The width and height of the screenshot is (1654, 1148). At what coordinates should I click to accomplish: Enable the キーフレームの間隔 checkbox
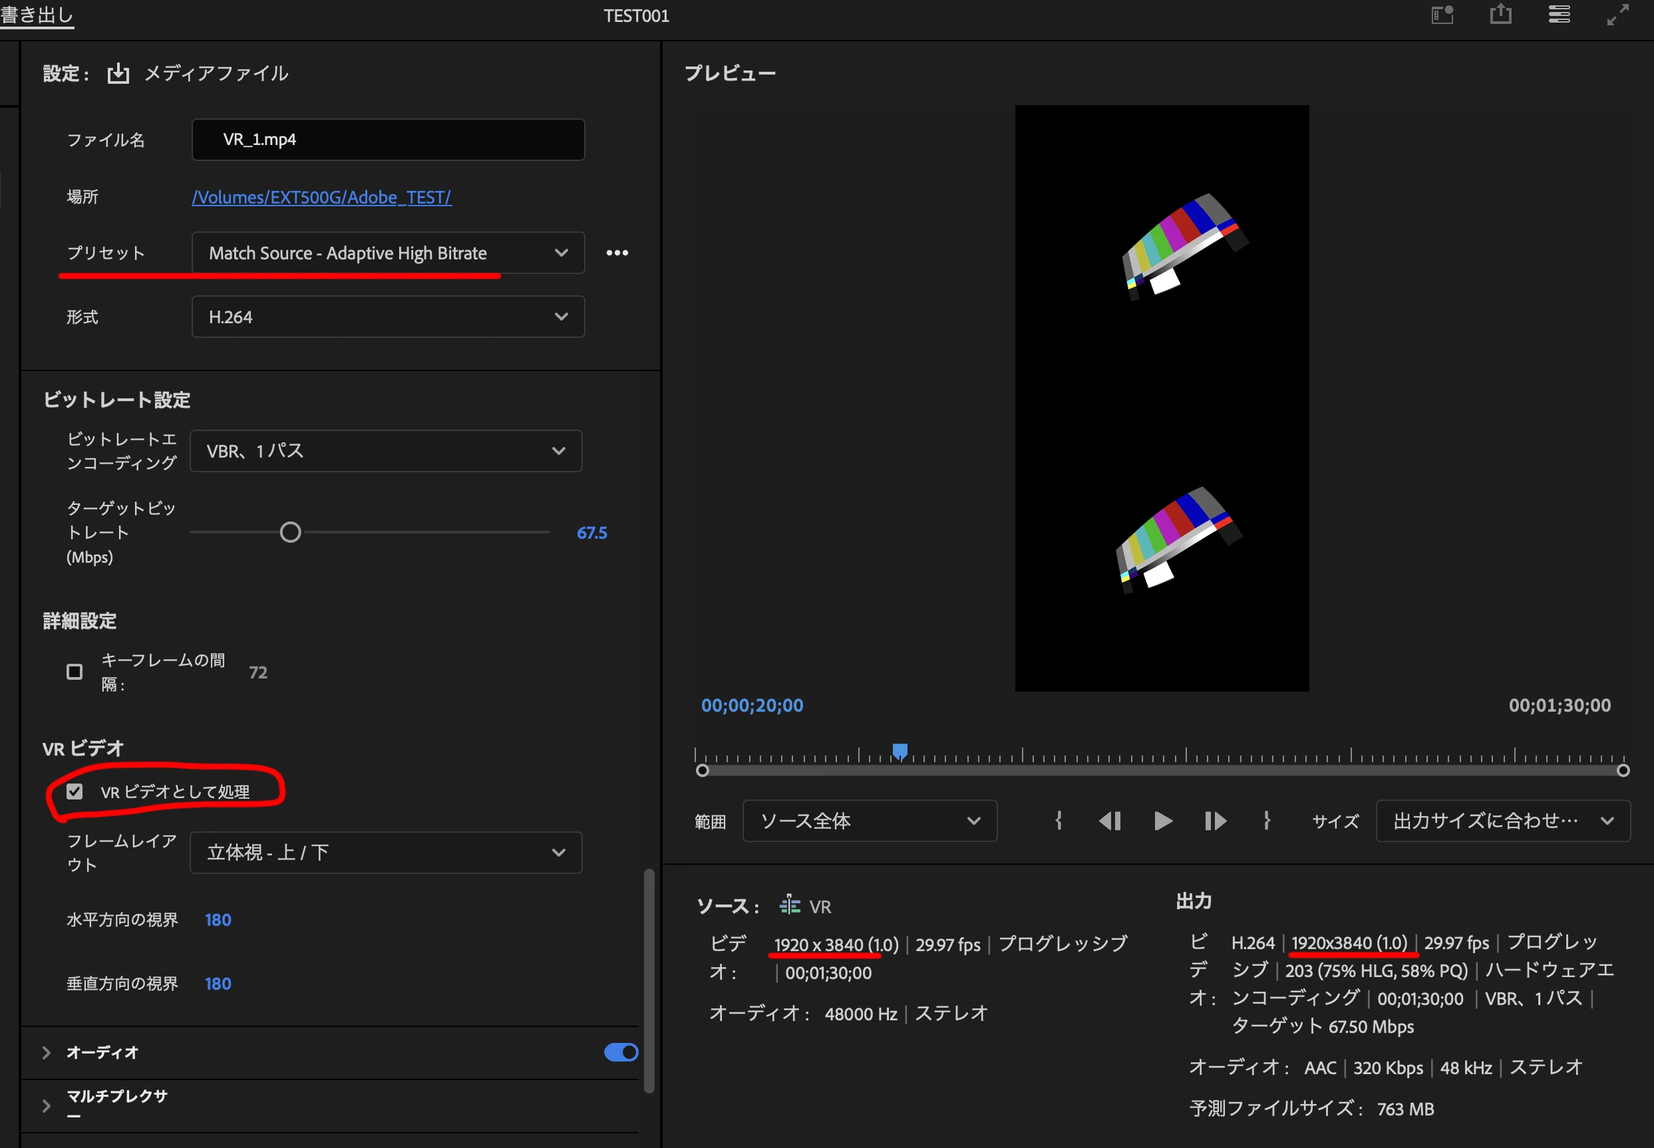tap(74, 672)
